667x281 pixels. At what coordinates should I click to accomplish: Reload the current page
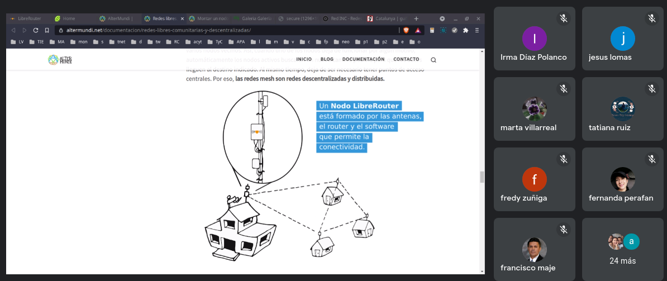(36, 30)
